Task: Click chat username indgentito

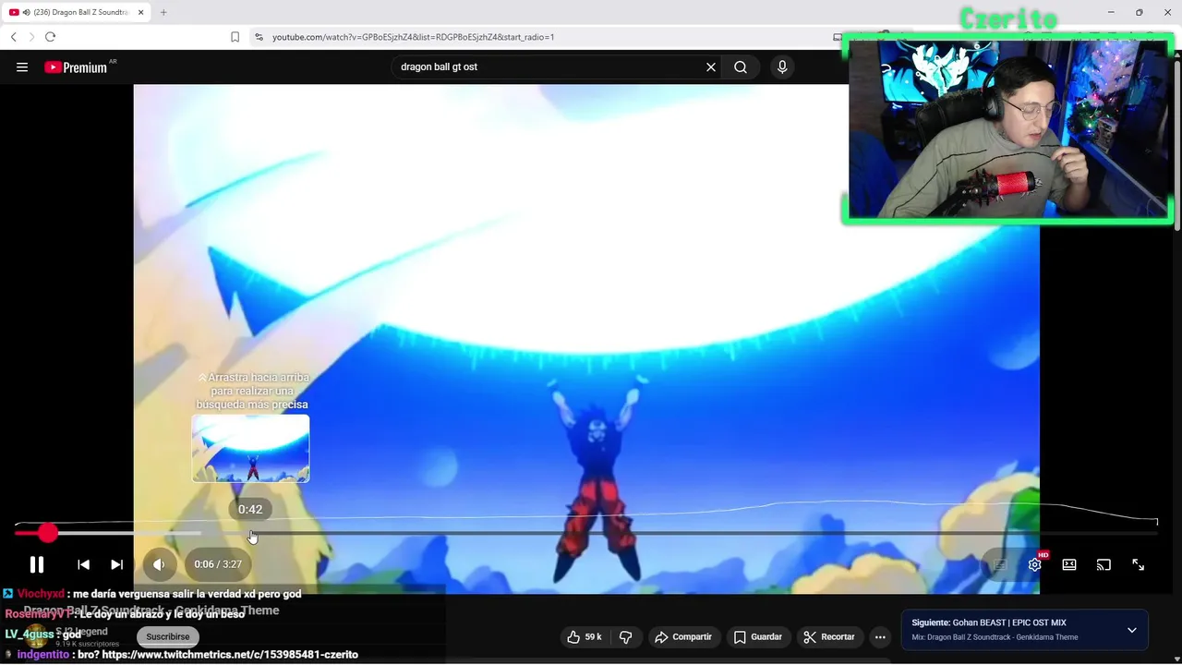Action: [x=42, y=655]
